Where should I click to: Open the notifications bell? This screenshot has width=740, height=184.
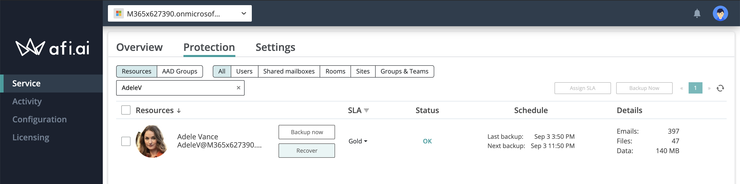697,14
